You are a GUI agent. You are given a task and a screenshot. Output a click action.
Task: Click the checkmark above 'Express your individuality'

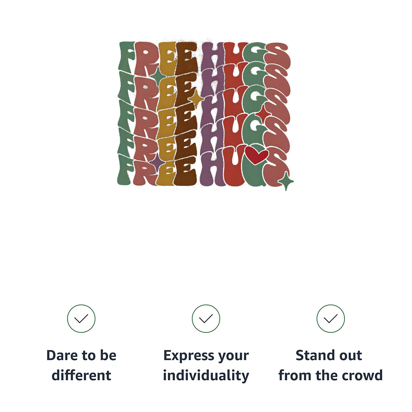coord(206,319)
